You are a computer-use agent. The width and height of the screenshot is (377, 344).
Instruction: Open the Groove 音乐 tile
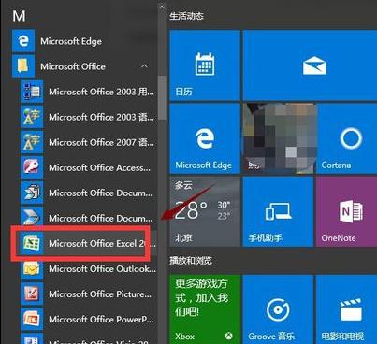pyautogui.click(x=278, y=309)
